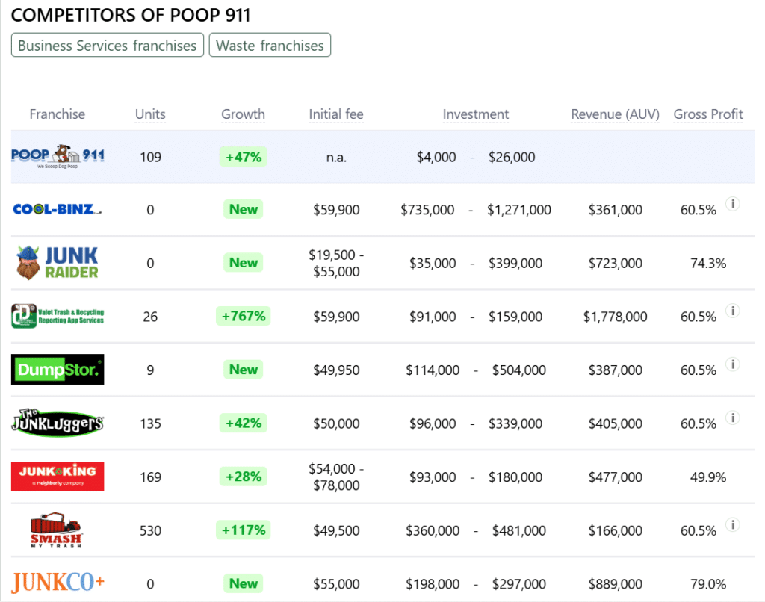This screenshot has height=602, width=765.
Task: Click the 169 units value
Action: click(x=150, y=477)
